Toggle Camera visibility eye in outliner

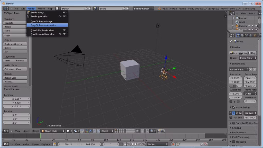(249, 26)
